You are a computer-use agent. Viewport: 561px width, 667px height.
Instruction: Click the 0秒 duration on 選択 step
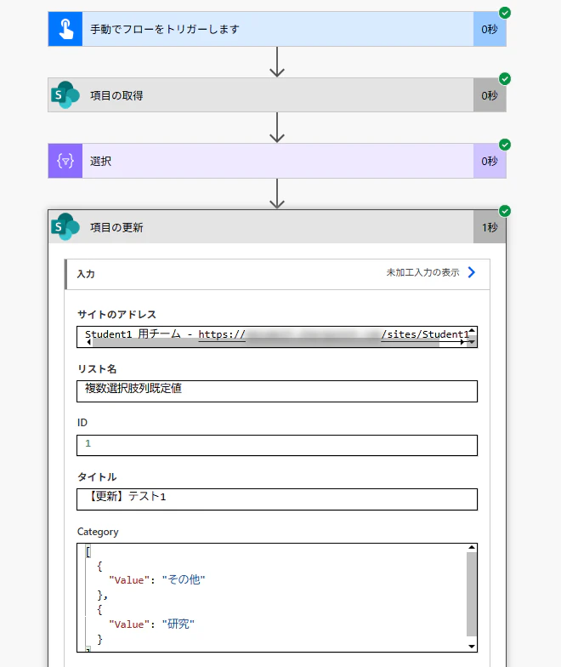click(490, 162)
